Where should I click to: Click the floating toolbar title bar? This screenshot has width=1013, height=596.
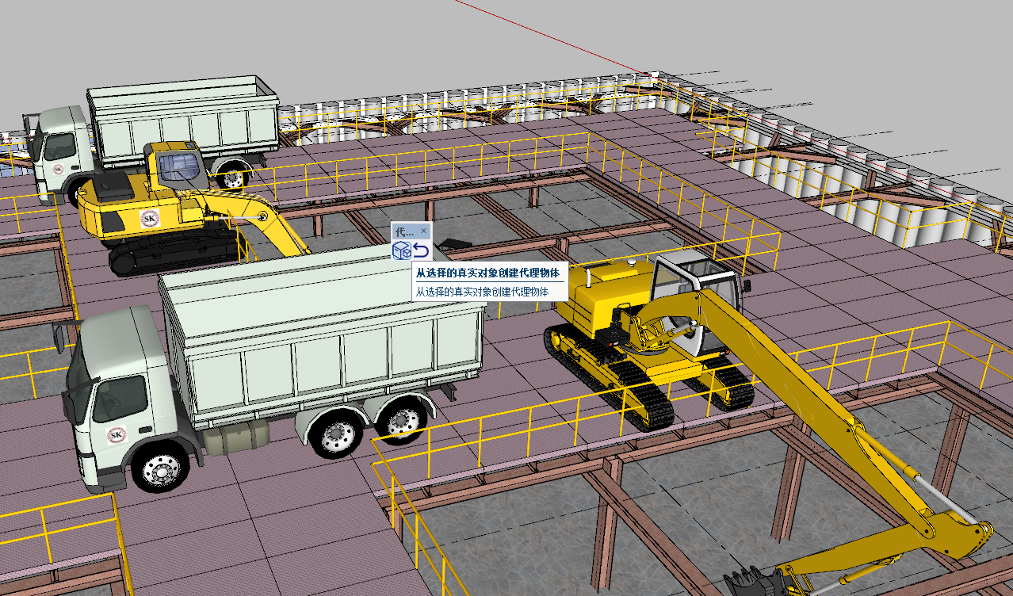[405, 231]
